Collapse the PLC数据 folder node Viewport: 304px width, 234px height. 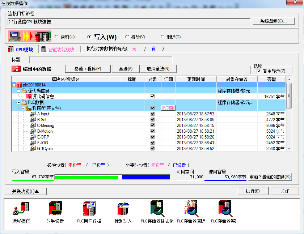tap(18, 102)
